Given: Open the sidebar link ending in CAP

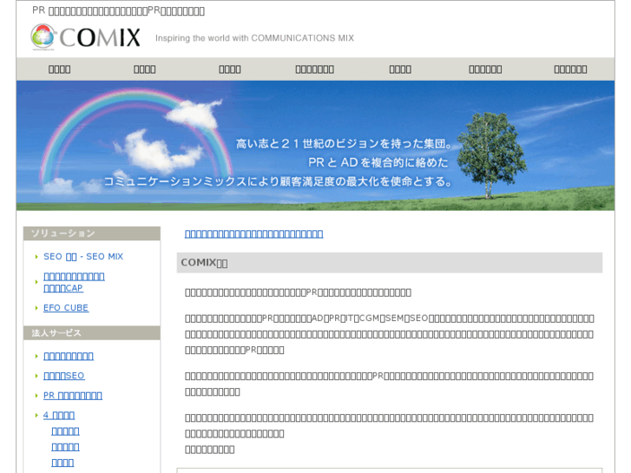Looking at the screenshot, I should 74,282.
